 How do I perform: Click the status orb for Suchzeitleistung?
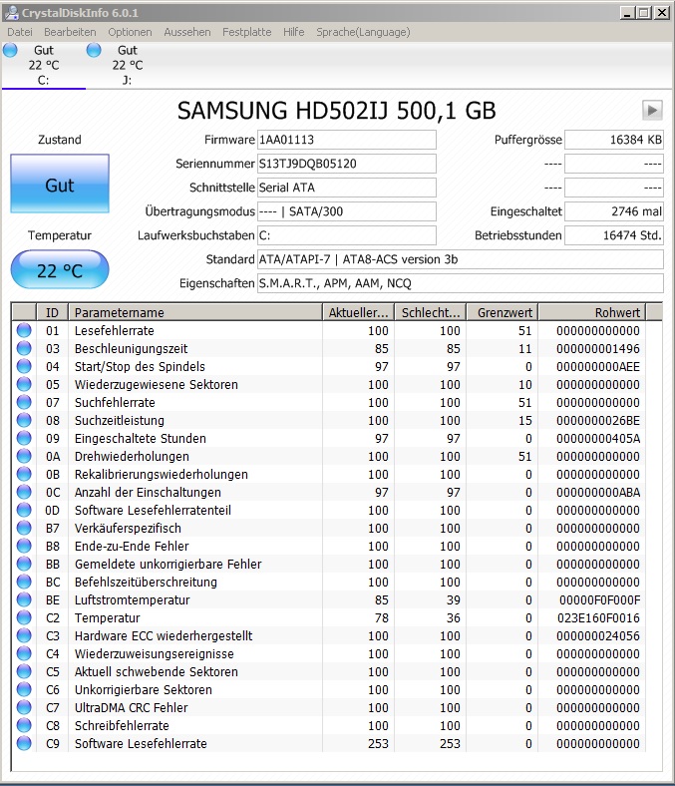click(24, 420)
